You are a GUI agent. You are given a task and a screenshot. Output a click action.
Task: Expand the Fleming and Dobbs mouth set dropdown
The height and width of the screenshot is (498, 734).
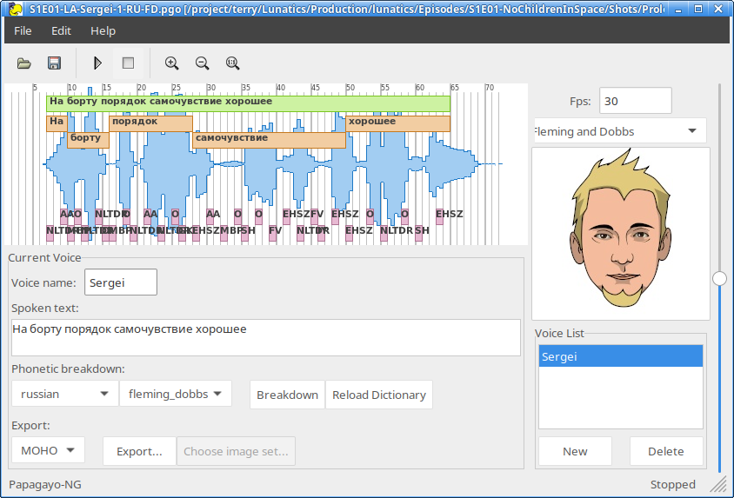[618, 131]
